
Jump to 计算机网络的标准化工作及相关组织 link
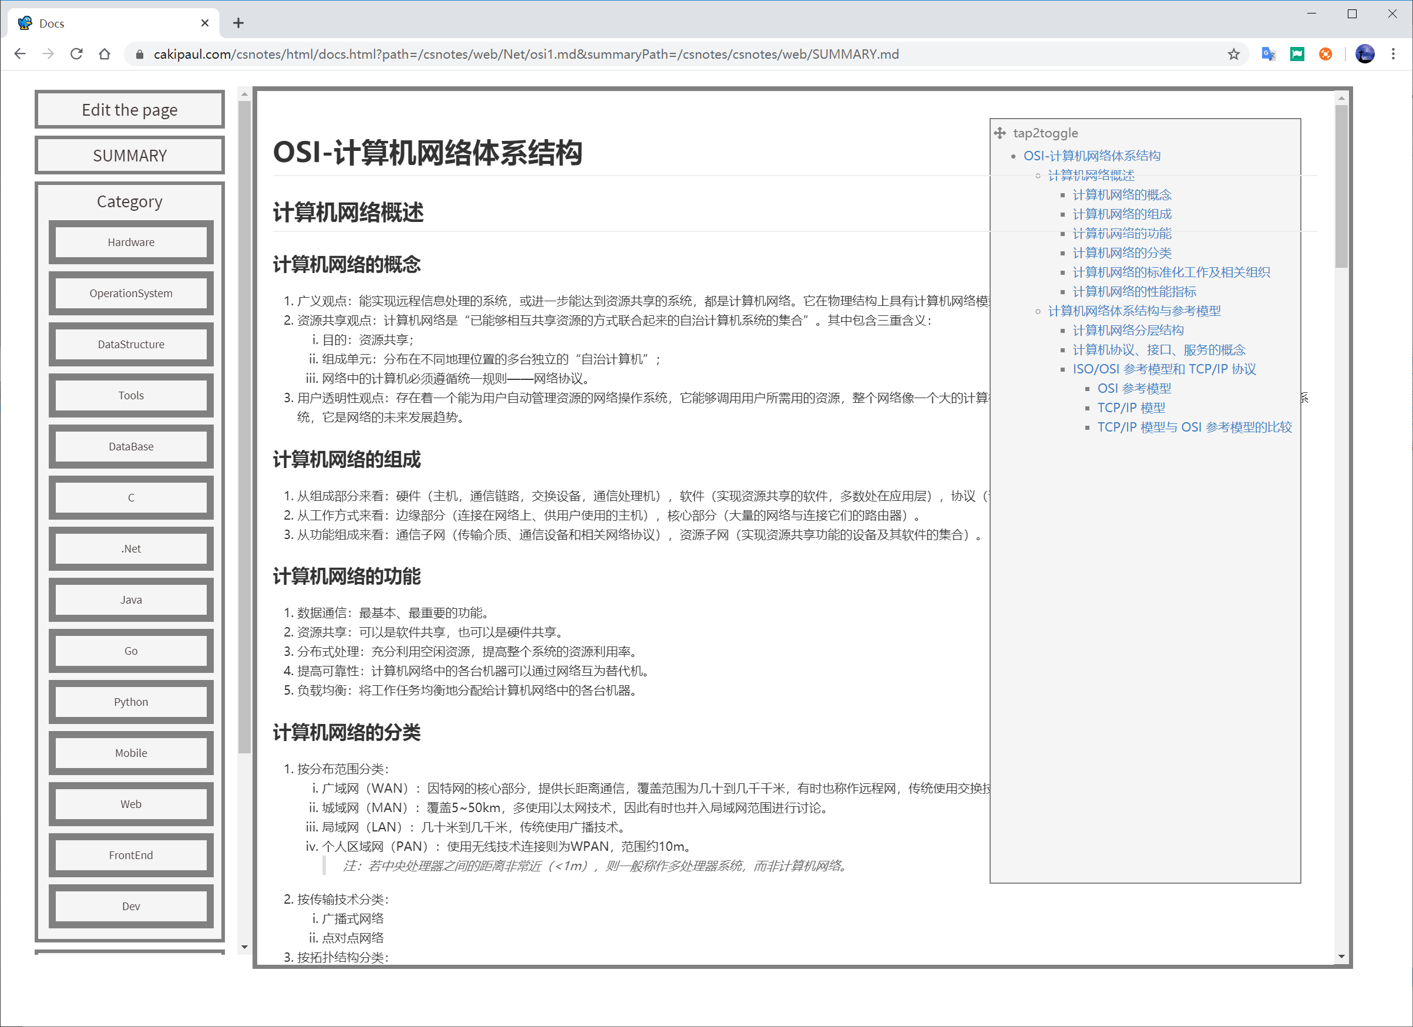(x=1171, y=272)
